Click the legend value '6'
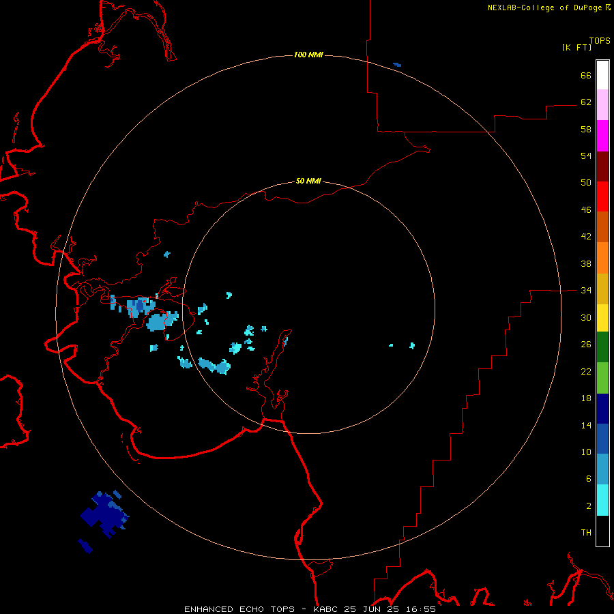614x614 pixels. (589, 478)
